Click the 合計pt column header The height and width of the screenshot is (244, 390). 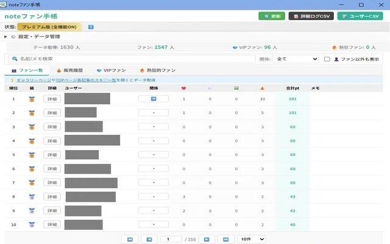(292, 88)
